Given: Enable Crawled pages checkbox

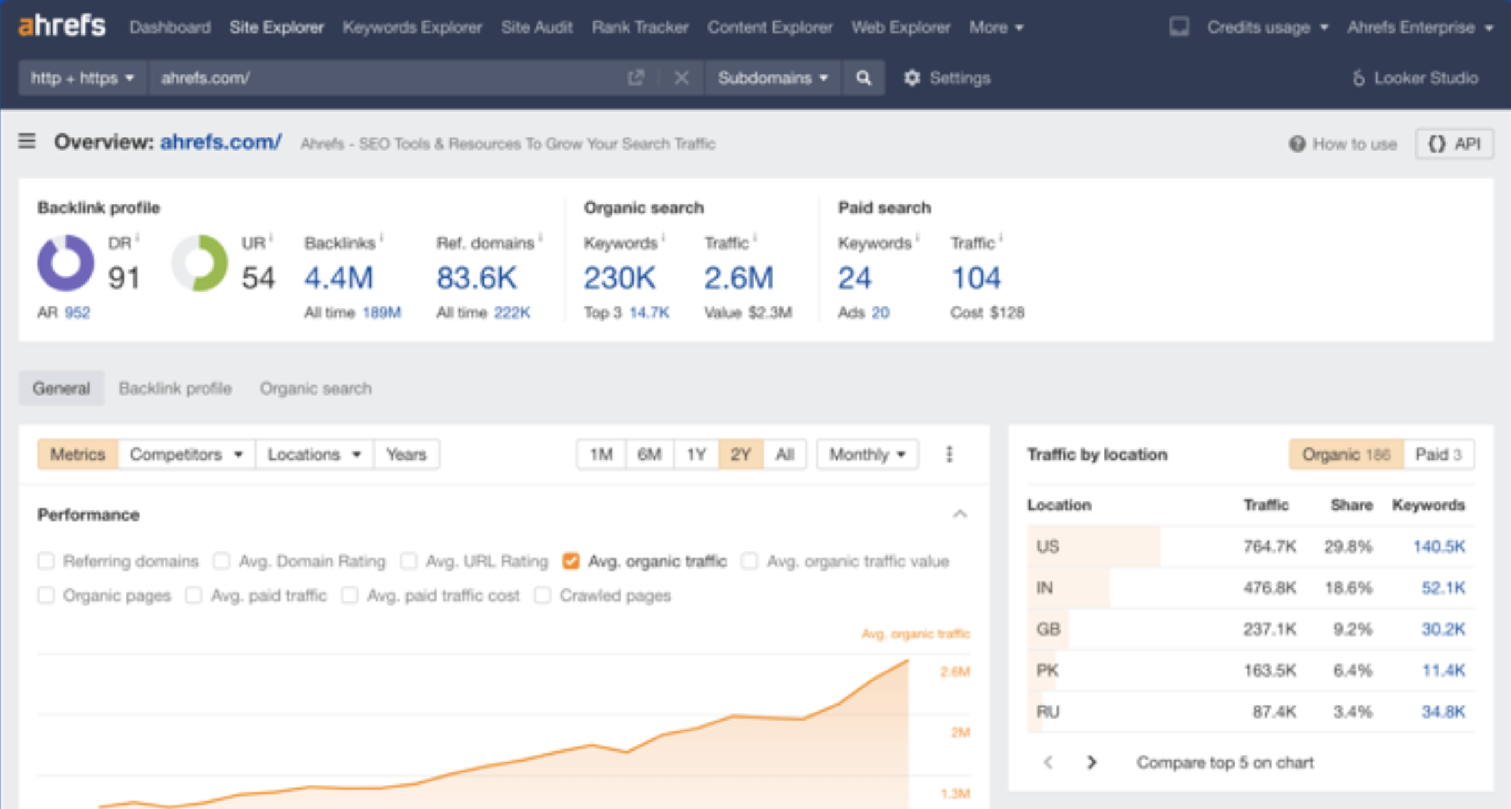Looking at the screenshot, I should coord(543,596).
